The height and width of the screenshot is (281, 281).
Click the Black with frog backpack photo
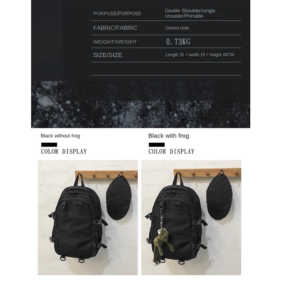[x=191, y=217]
